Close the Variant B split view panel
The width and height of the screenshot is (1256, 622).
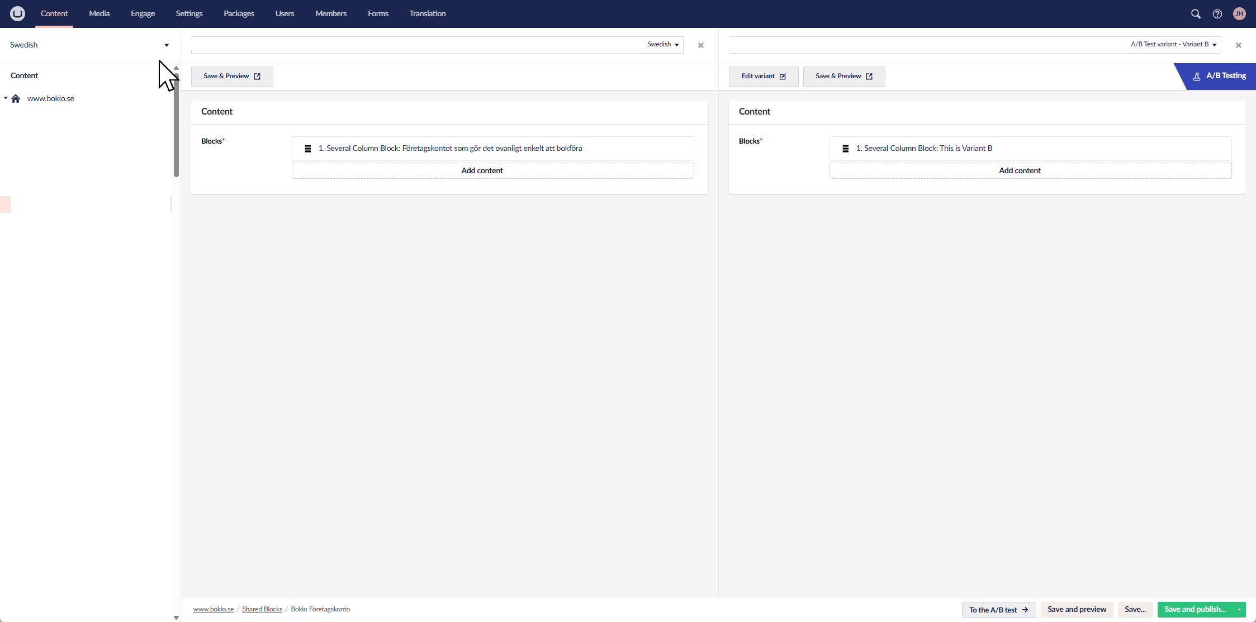click(1238, 45)
